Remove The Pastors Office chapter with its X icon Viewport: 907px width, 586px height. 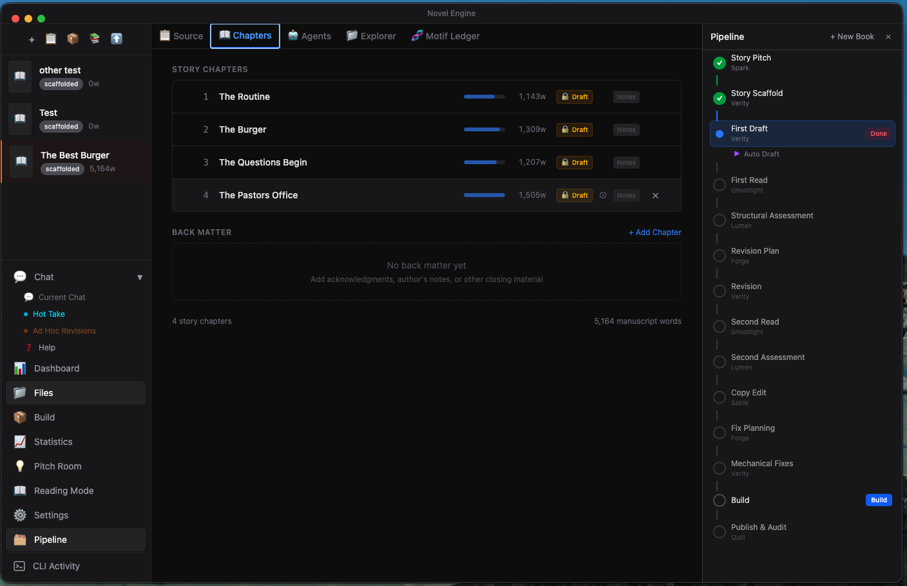[x=655, y=196]
